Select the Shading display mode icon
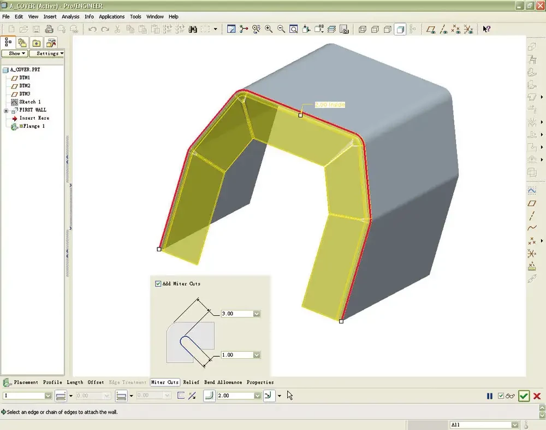Viewport: 546px width, 430px height. 400,30
